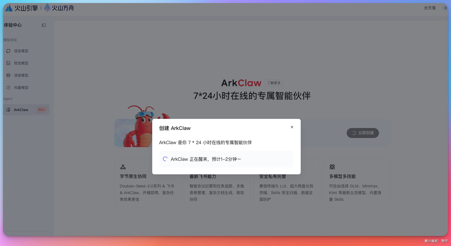
Task: Open the user avatar menu
Action: coord(445,8)
